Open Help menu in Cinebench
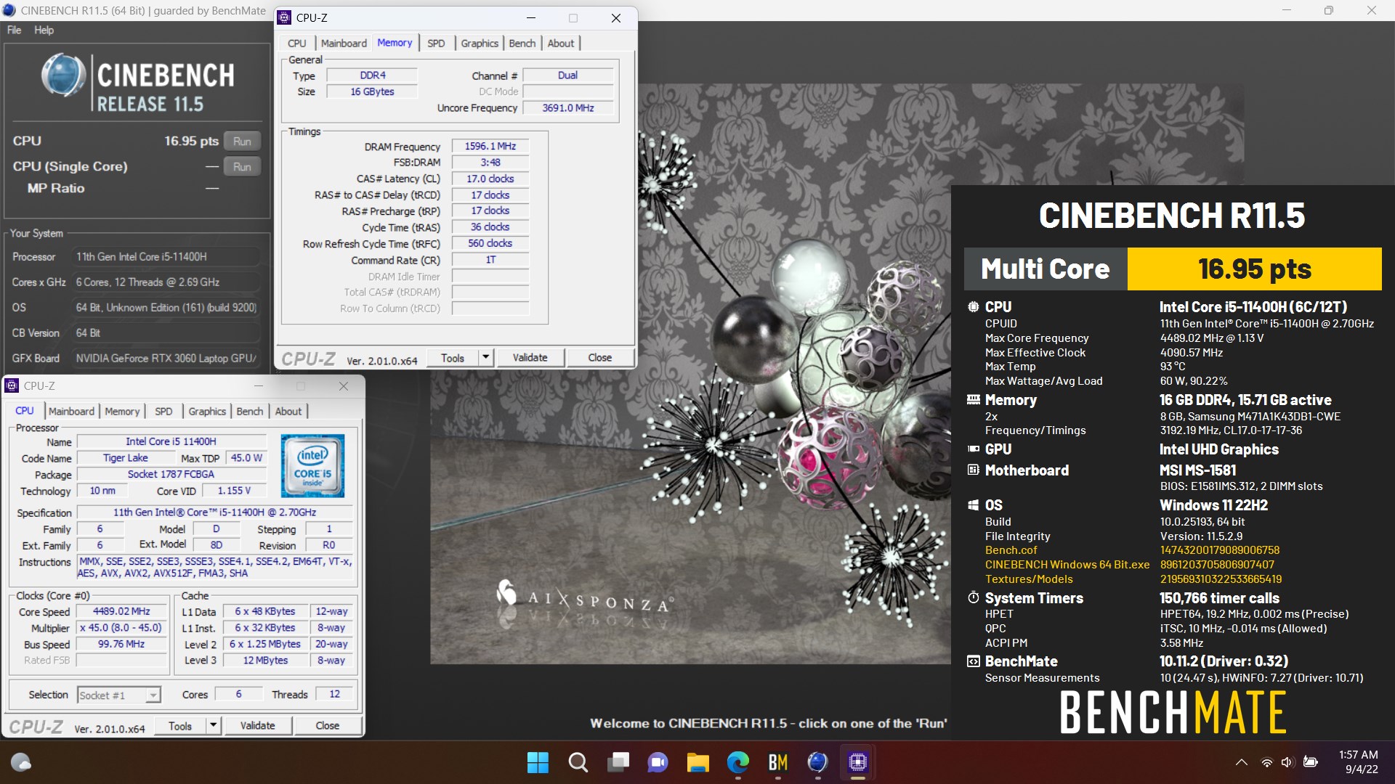Screen dimensions: 1395x784 (44, 30)
